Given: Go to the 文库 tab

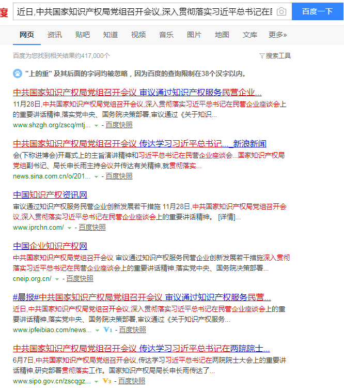Looking at the screenshot, I should [250, 35].
